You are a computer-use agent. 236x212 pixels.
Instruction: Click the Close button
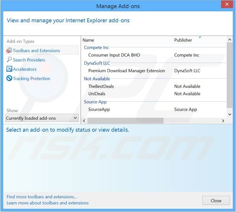(216, 201)
